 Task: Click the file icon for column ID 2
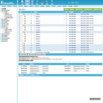pyautogui.click(x=25, y=17)
